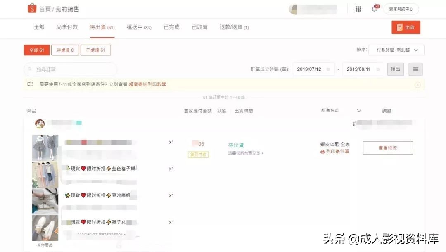Viewport: 446px width, 252px height.
Task: Click the 搜尋訂單 search input field
Action: 70,69
